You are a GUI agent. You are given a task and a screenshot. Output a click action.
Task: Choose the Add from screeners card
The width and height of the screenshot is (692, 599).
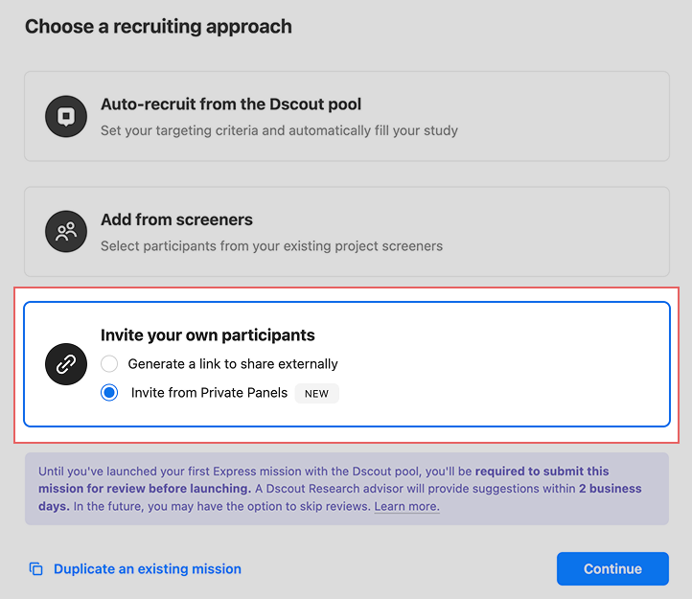pyautogui.click(x=347, y=232)
